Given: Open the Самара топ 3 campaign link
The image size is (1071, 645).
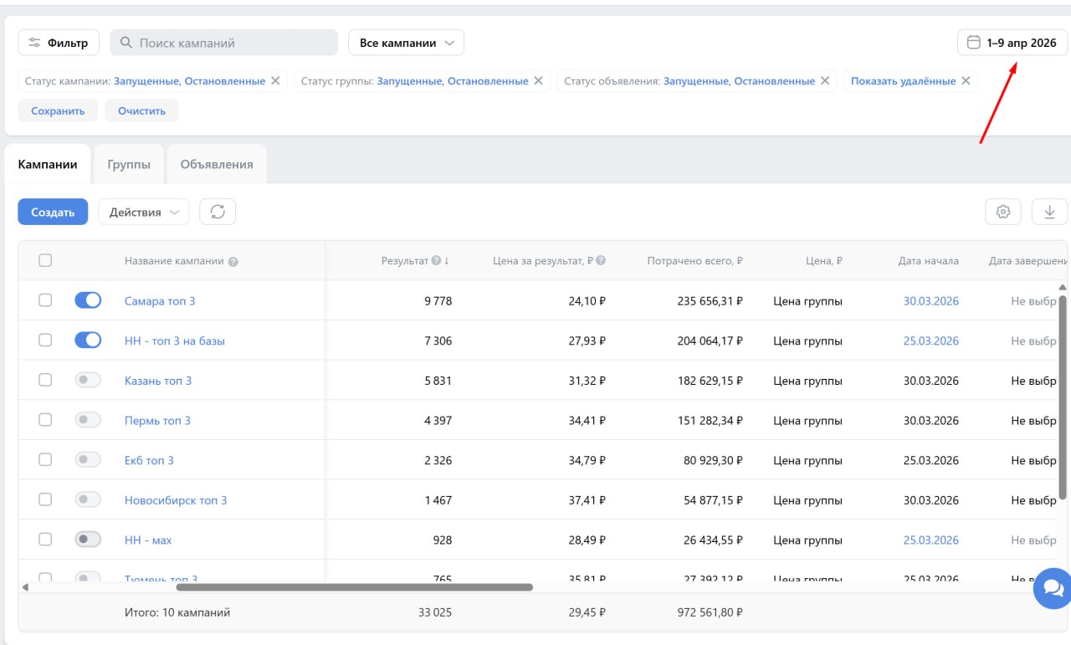Looking at the screenshot, I should (x=160, y=300).
